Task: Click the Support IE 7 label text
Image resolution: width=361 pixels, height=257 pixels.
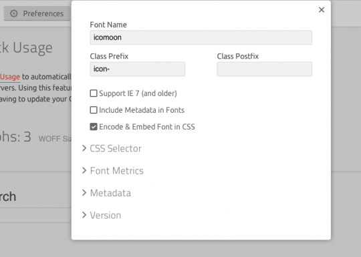Action: [x=138, y=93]
